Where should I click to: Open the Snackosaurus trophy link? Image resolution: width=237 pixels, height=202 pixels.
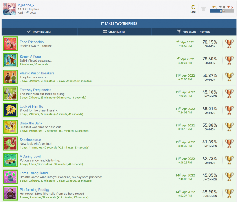[30, 140]
